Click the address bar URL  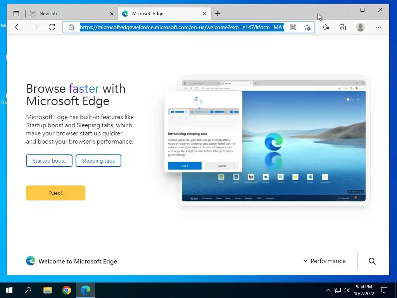tap(182, 27)
